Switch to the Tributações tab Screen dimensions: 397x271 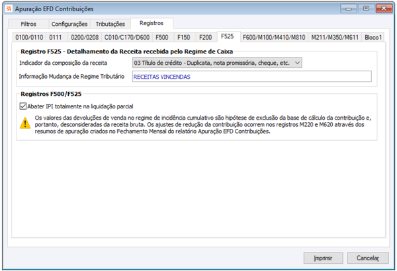(110, 24)
